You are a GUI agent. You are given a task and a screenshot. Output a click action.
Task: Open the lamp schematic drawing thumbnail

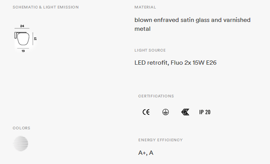(25, 38)
